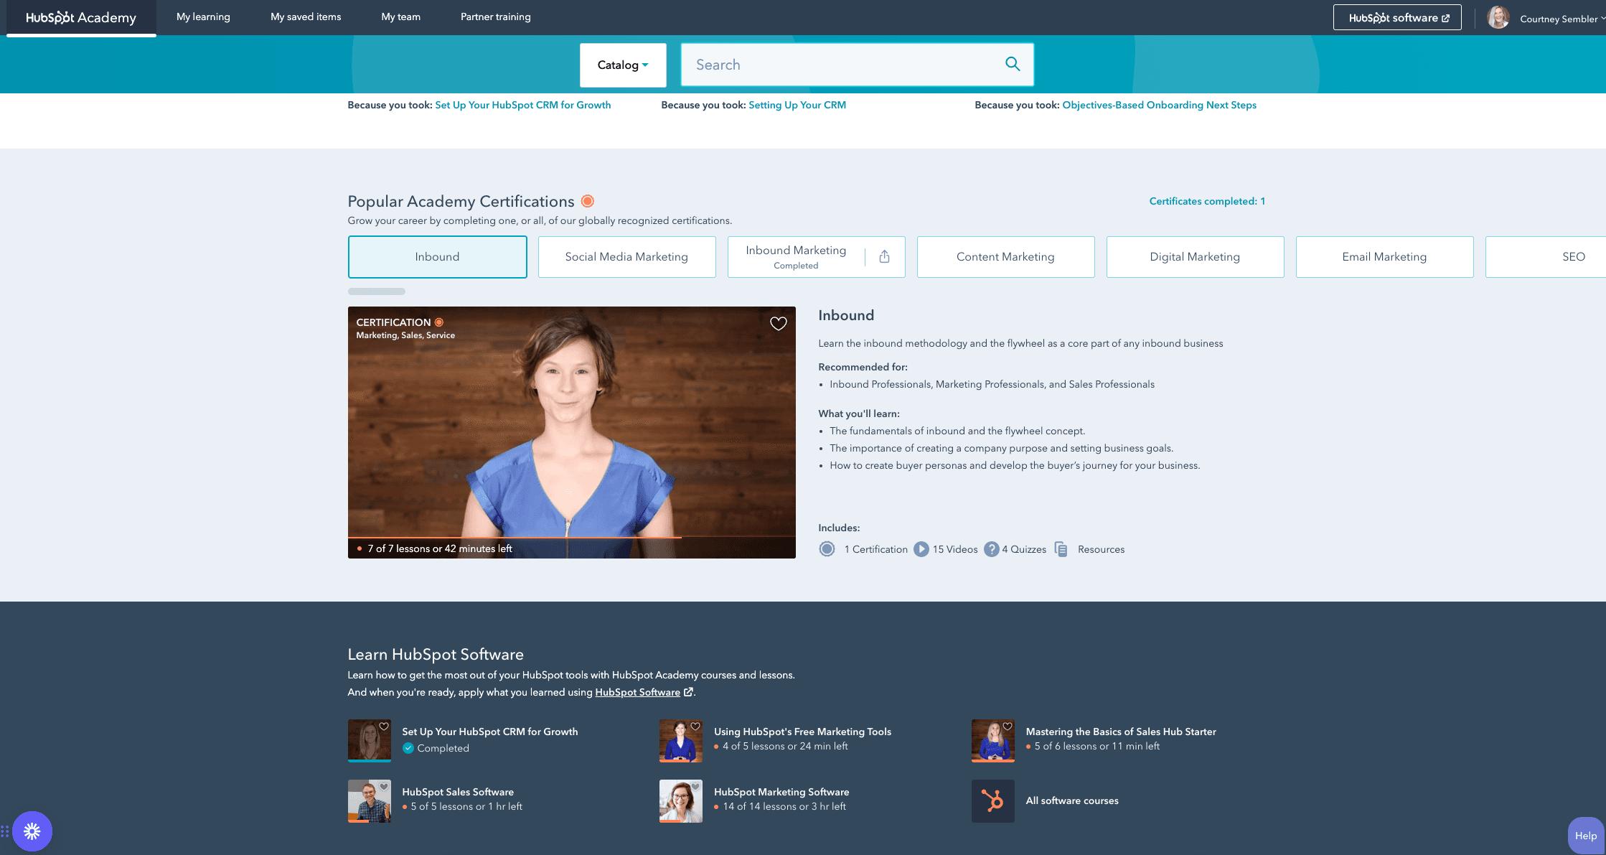Open My learning page
Image resolution: width=1606 pixels, height=855 pixels.
tap(203, 17)
